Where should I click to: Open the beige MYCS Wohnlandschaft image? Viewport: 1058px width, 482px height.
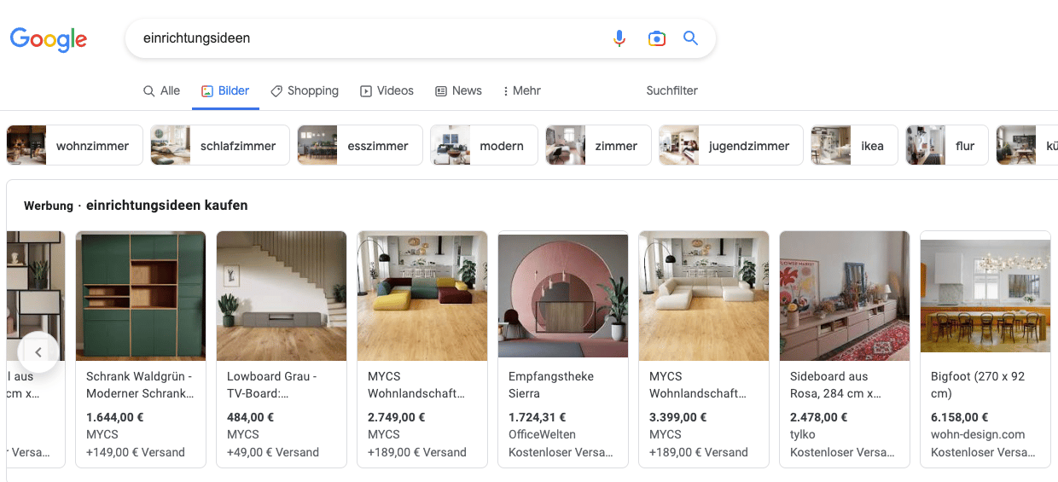click(x=704, y=296)
